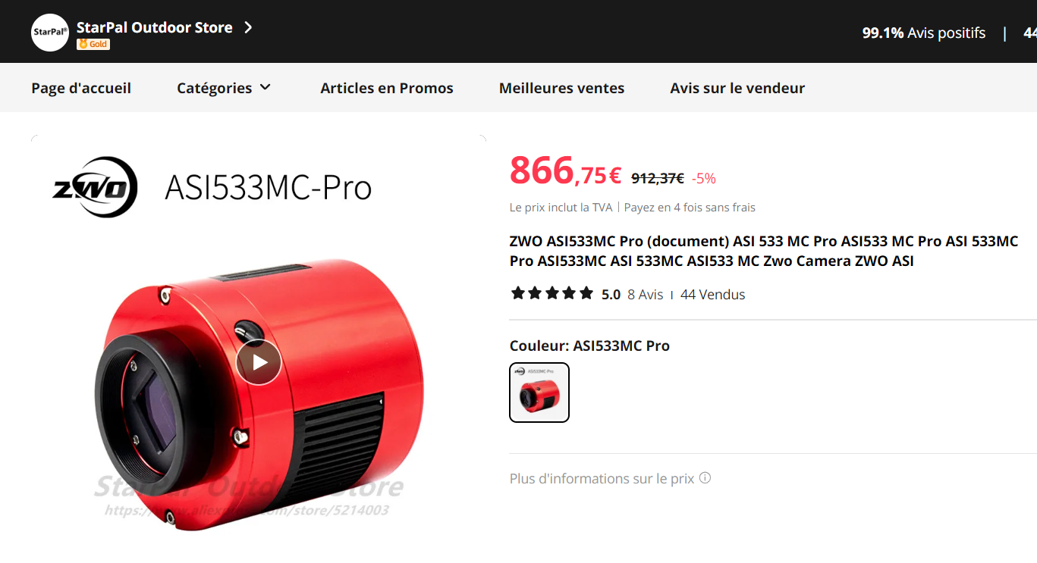
Task: Open StarPal Outdoor Store name link
Action: click(x=155, y=27)
